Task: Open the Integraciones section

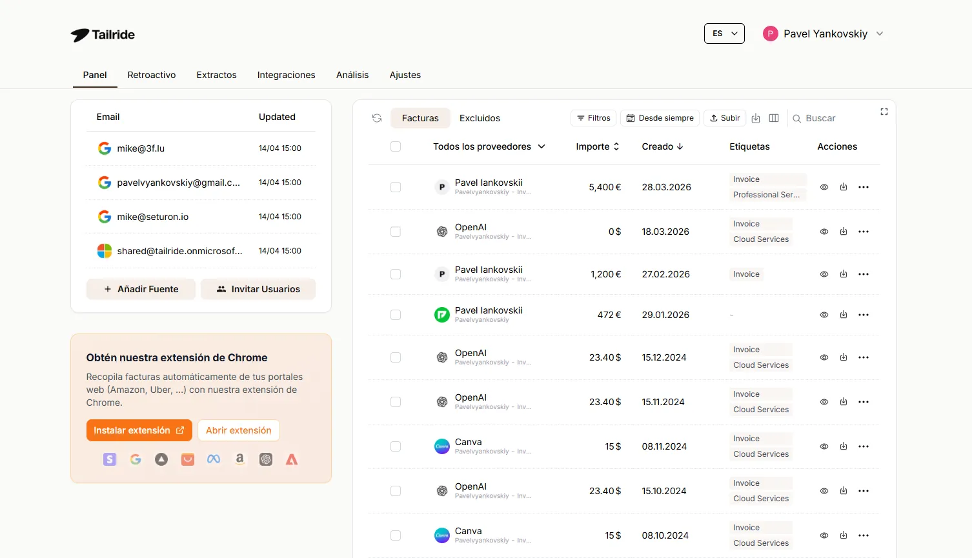Action: 286,75
